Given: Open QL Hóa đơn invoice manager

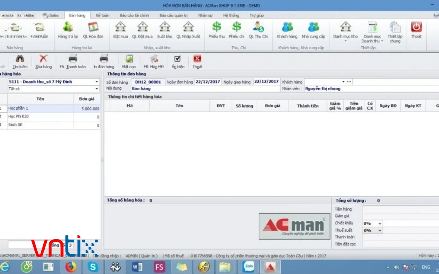Looking at the screenshot, I should pyautogui.click(x=93, y=27).
